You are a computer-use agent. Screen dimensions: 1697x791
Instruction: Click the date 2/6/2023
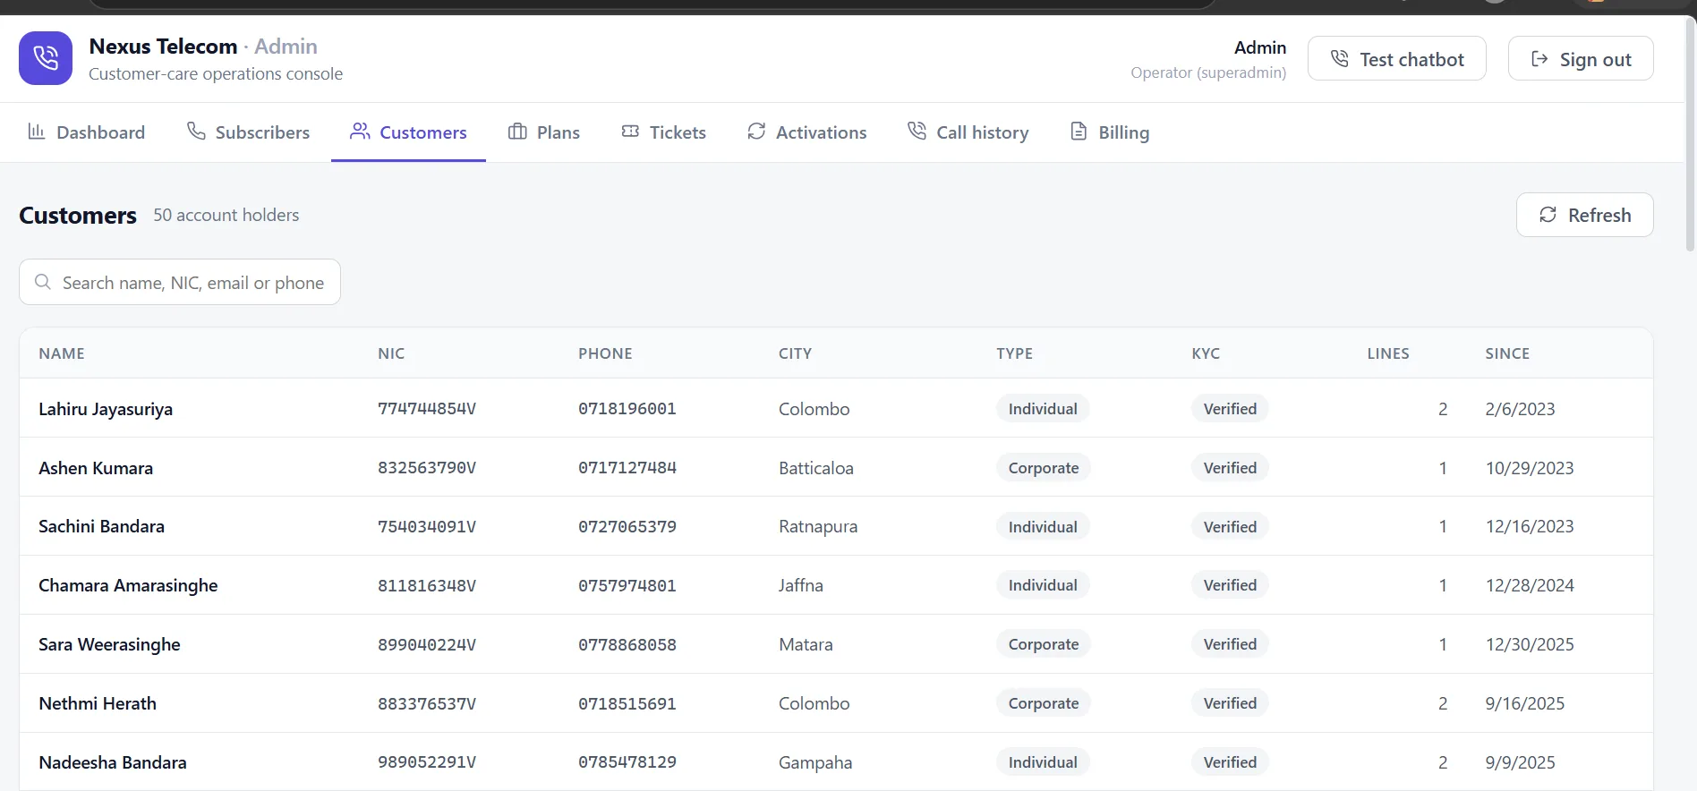[1520, 409]
